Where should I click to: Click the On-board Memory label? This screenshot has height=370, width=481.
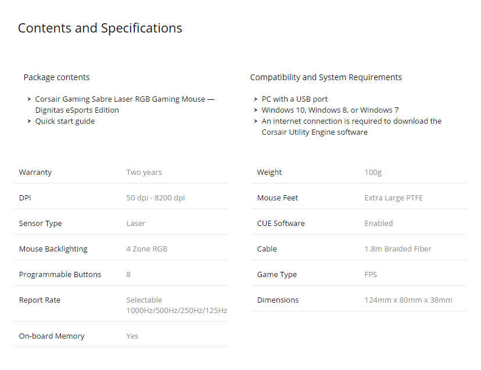click(x=52, y=336)
